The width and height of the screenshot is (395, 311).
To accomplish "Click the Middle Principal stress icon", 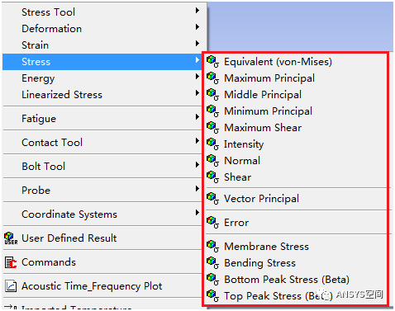I will coord(212,95).
